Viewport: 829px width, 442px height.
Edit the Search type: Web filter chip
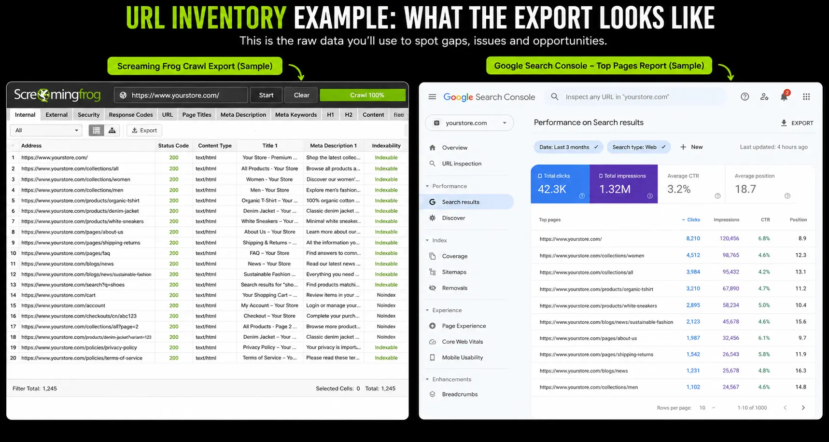(639, 147)
